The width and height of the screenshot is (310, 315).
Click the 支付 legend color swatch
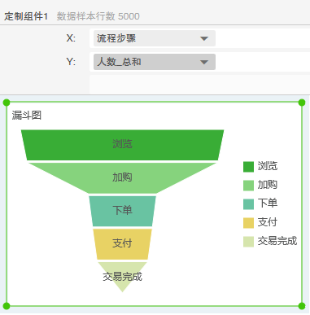point(248,223)
